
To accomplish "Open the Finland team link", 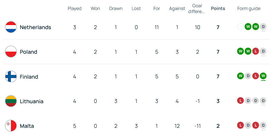I will tap(29, 77).
